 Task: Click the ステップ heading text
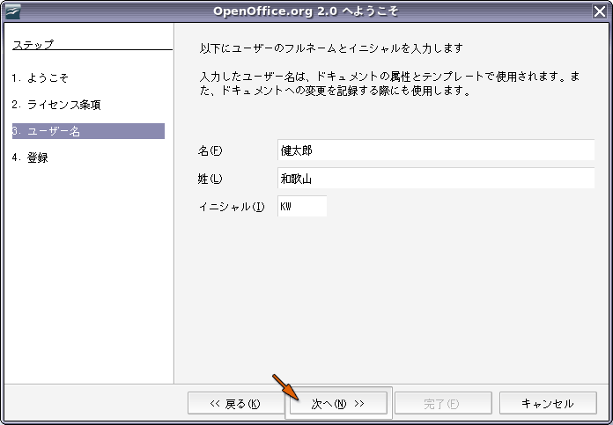click(x=33, y=45)
